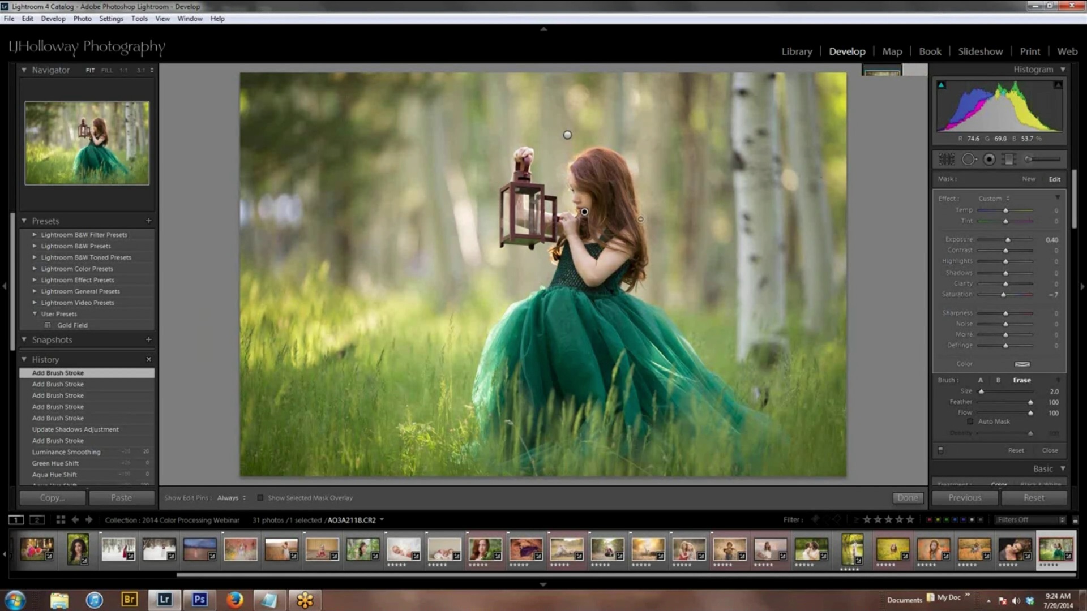Open the Effect Custom dropdown

click(994, 199)
